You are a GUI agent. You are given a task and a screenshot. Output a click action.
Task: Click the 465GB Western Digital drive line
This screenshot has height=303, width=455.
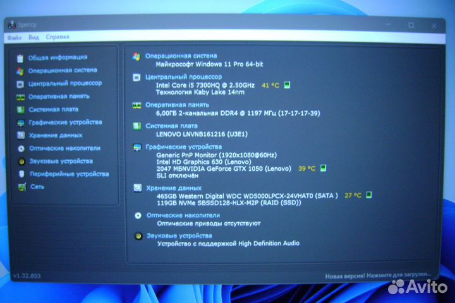(247, 196)
